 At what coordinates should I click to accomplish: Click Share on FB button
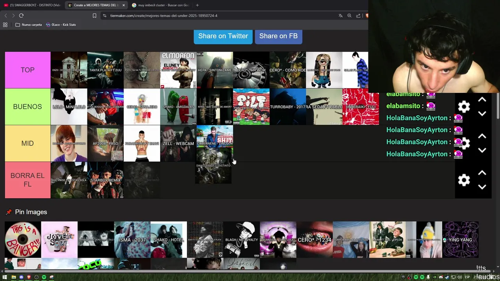pos(279,36)
